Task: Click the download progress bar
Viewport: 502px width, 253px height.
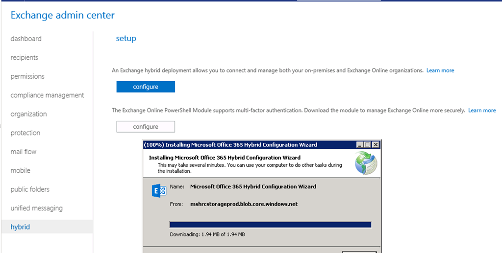Action: click(270, 225)
